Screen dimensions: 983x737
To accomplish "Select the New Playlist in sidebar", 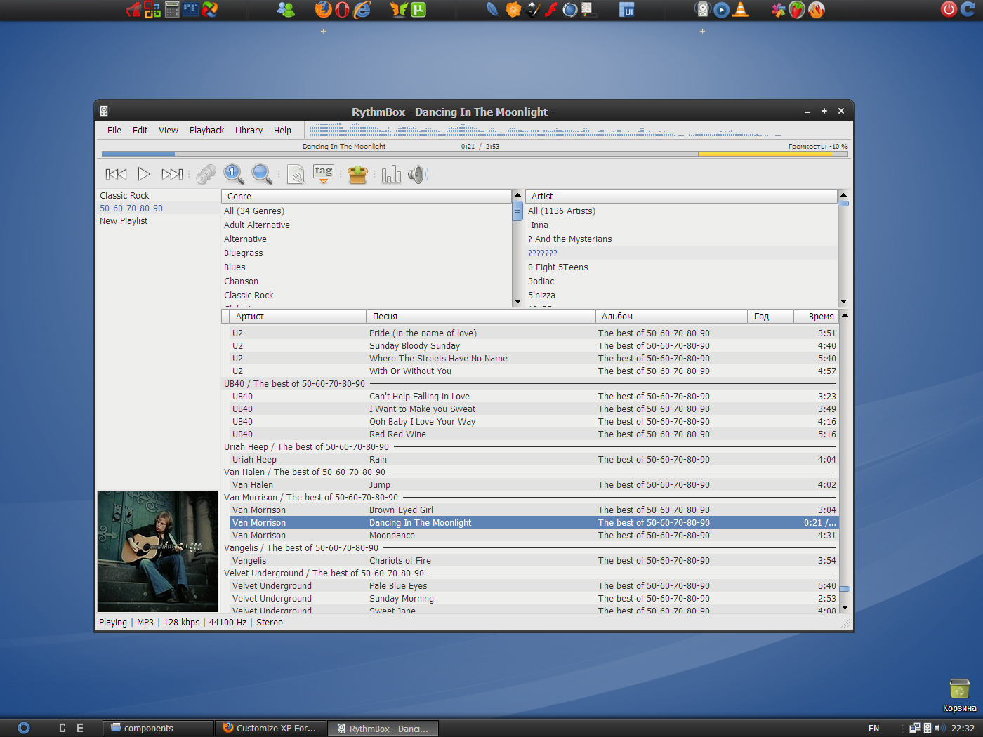I will (x=124, y=220).
